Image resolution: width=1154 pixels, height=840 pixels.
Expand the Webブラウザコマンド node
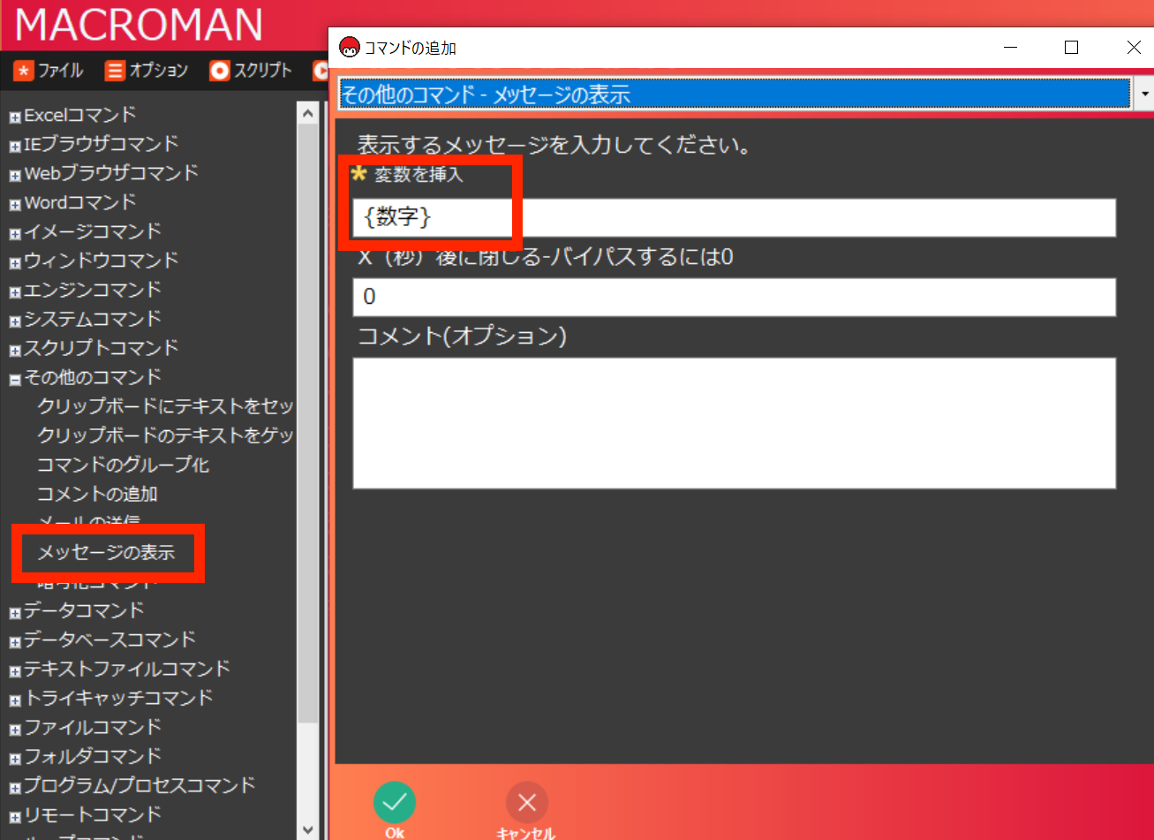coord(15,176)
